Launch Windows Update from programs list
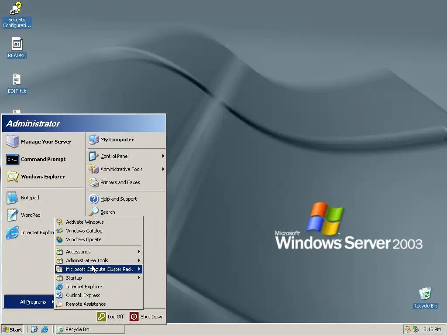This screenshot has height=335, width=447. coord(99,239)
